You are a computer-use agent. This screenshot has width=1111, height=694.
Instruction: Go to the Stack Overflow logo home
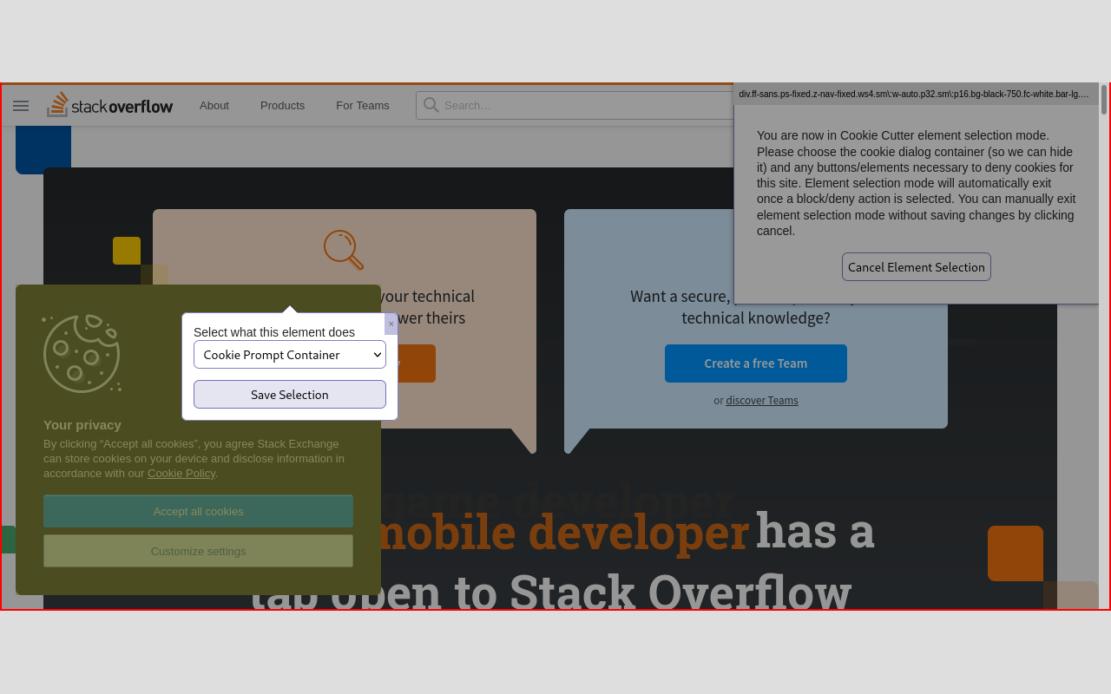[x=109, y=105]
